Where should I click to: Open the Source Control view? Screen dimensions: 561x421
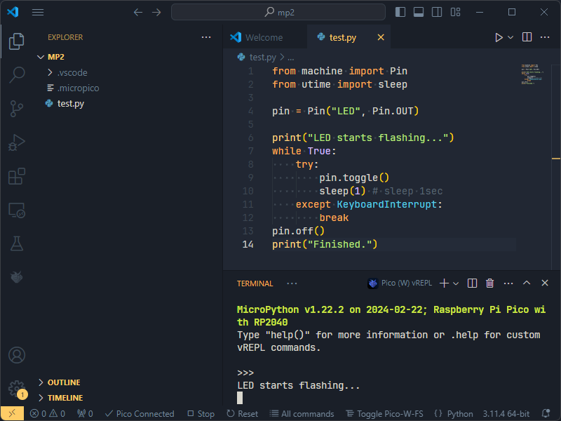click(16, 109)
